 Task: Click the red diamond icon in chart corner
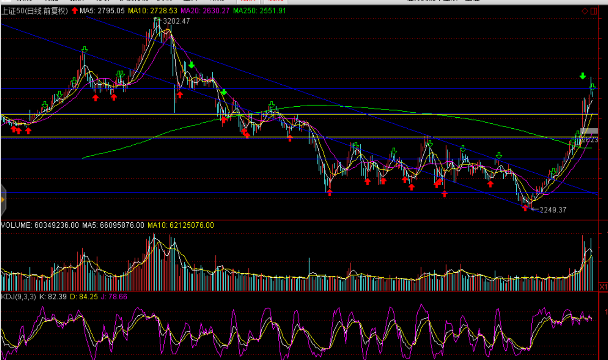584,11
